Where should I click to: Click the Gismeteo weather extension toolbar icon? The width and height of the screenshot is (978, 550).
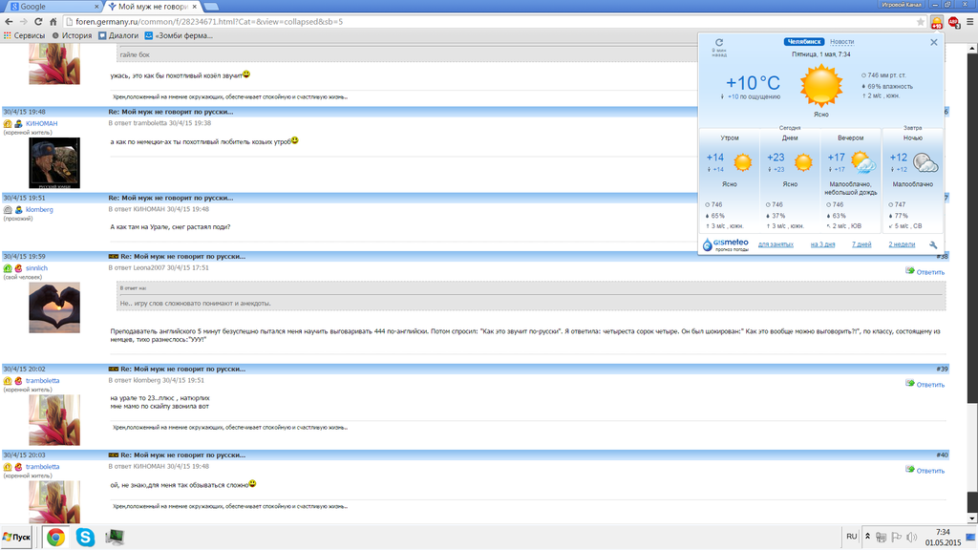coord(937,23)
